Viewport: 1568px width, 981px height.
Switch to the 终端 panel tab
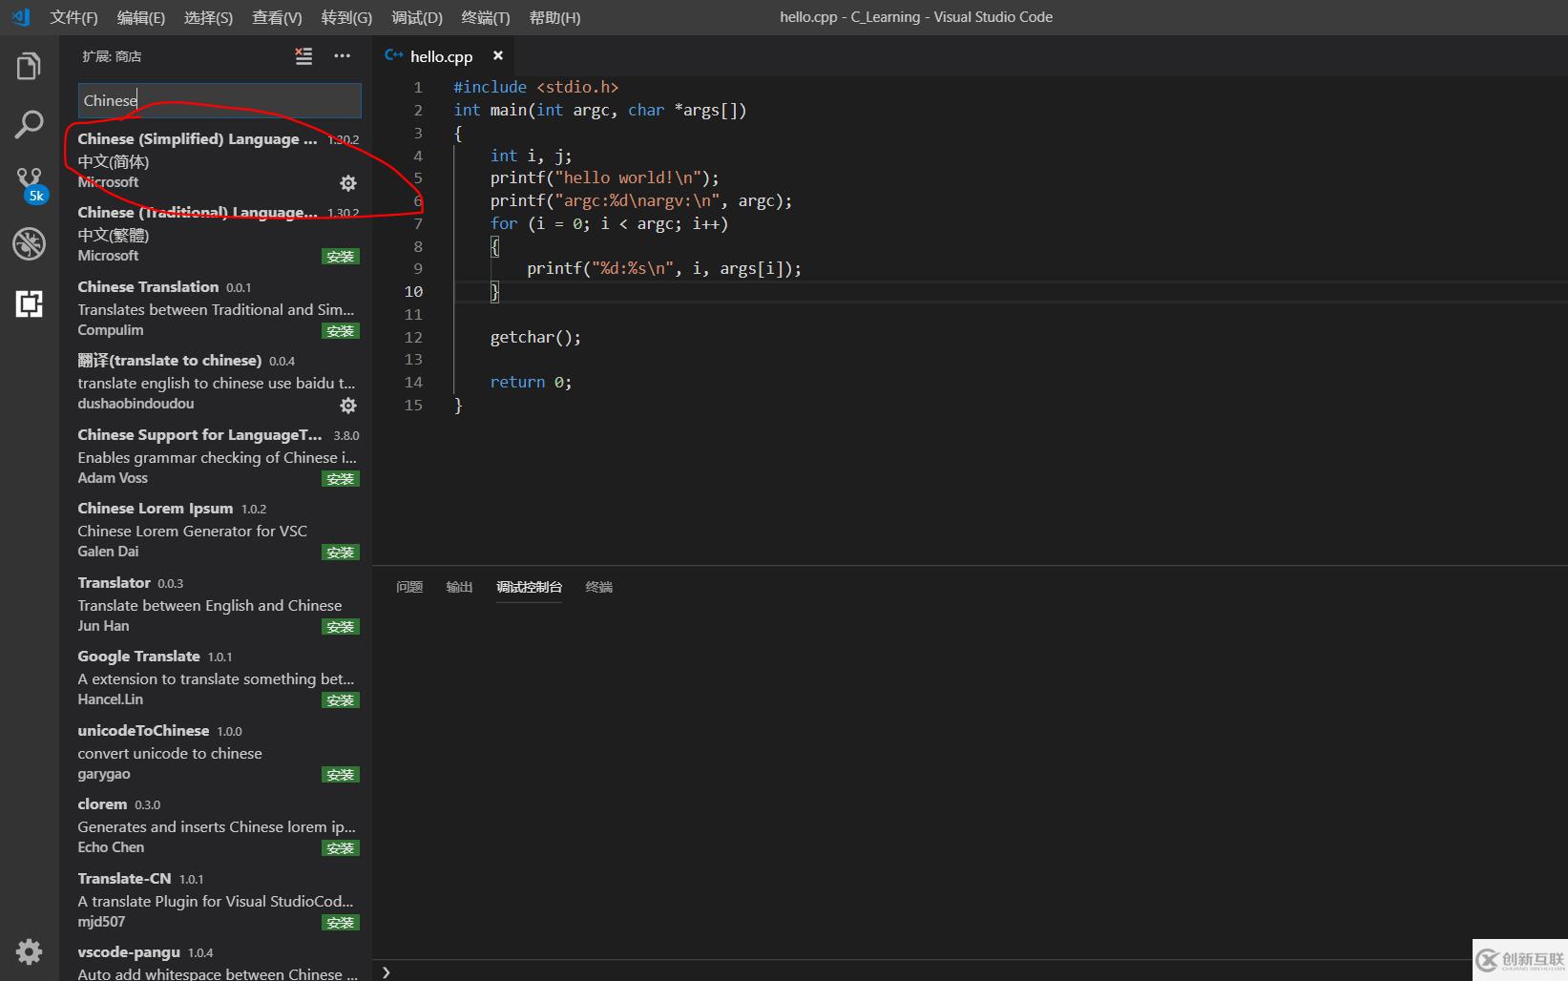click(x=598, y=587)
